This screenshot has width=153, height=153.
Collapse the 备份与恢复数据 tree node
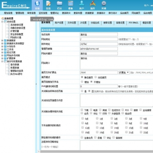(x=2, y=61)
